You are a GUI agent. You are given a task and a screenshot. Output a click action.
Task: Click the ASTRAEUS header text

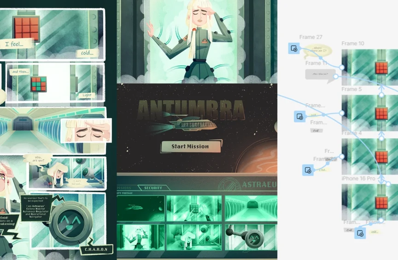pyautogui.click(x=259, y=184)
